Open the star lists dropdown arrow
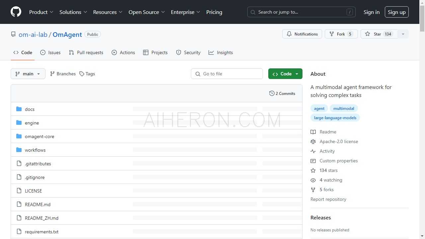This screenshot has width=425, height=239. 403,34
